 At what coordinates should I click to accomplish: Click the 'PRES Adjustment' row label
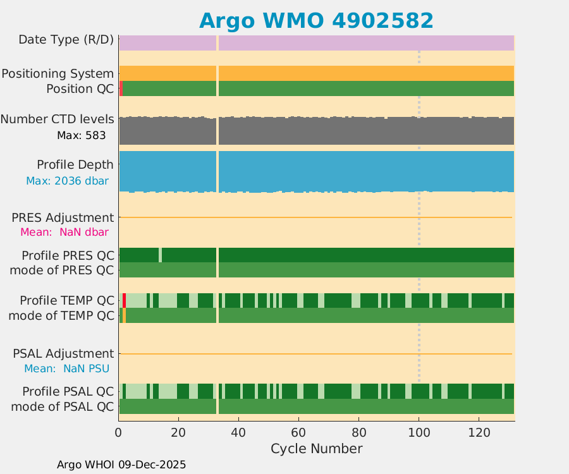(x=63, y=217)
